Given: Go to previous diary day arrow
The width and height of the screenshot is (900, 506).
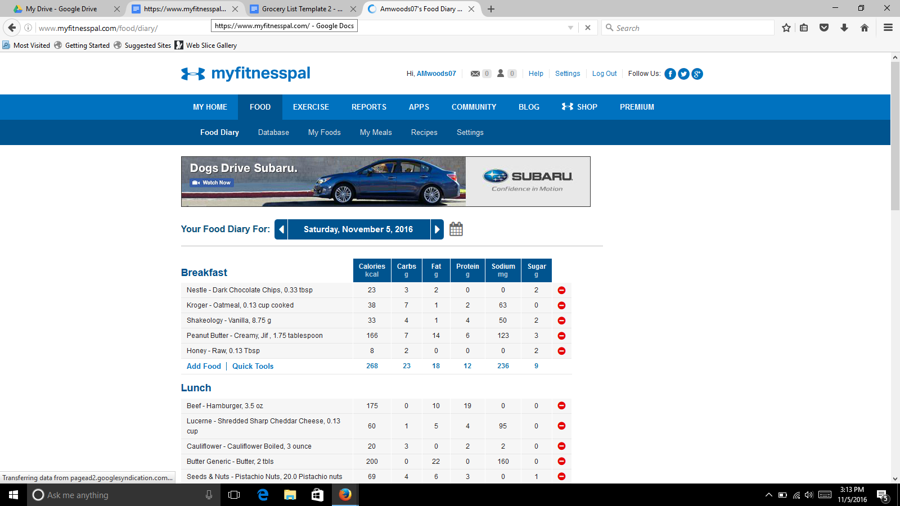Looking at the screenshot, I should (281, 229).
